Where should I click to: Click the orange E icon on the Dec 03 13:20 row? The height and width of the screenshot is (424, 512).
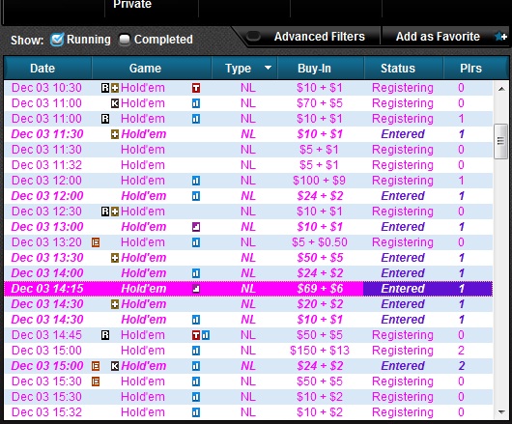click(96, 242)
